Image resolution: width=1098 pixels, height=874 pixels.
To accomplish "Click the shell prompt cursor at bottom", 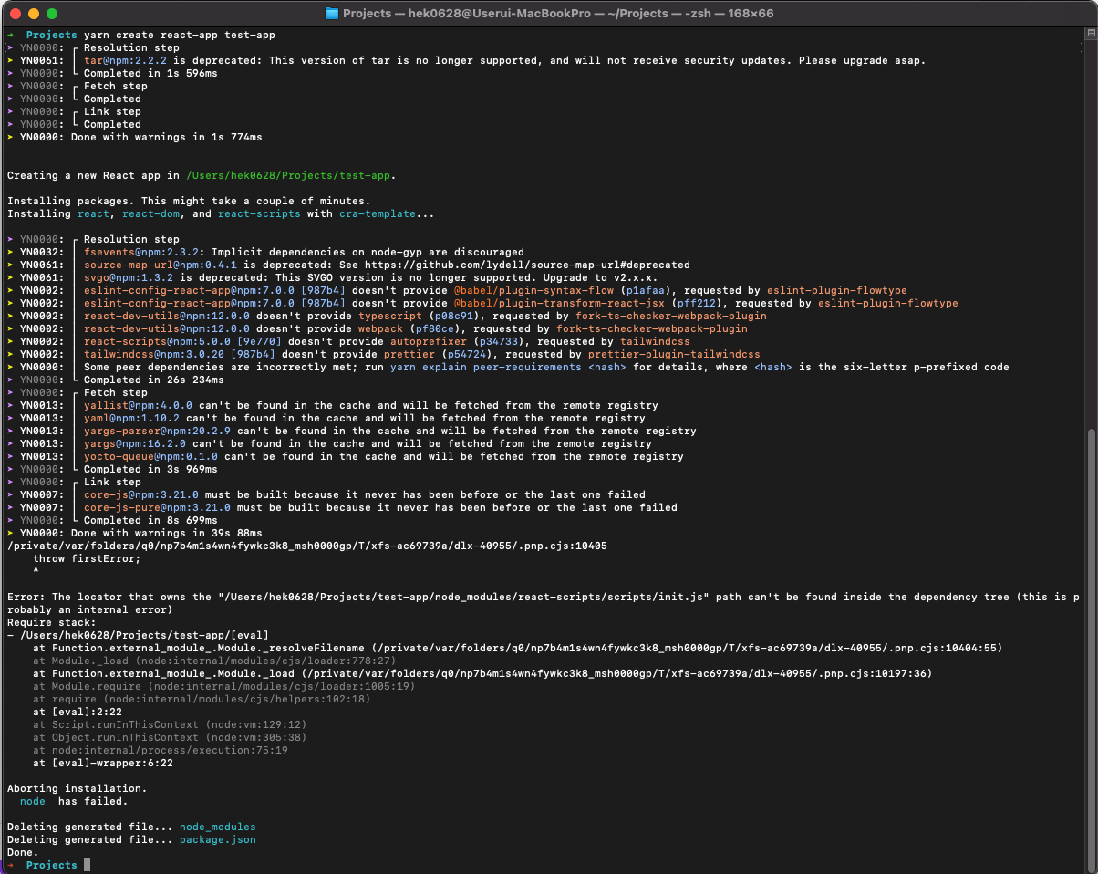I will click(x=87, y=865).
